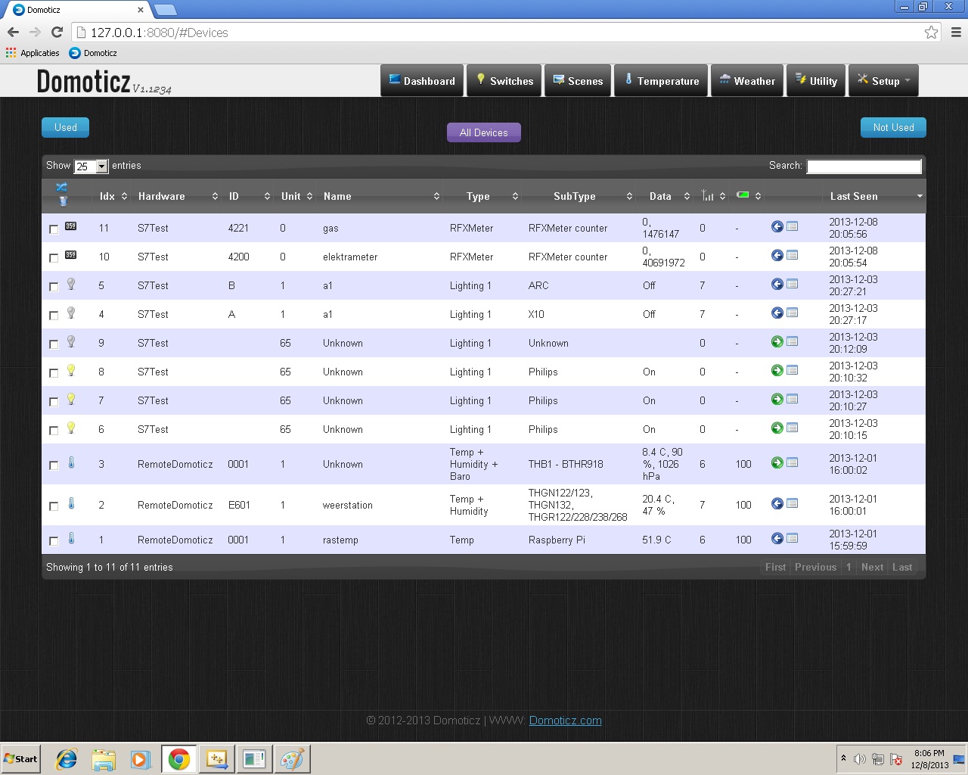The height and width of the screenshot is (775, 968).
Task: Click green add arrow in THB1 - BTHR918 row
Action: (x=777, y=462)
